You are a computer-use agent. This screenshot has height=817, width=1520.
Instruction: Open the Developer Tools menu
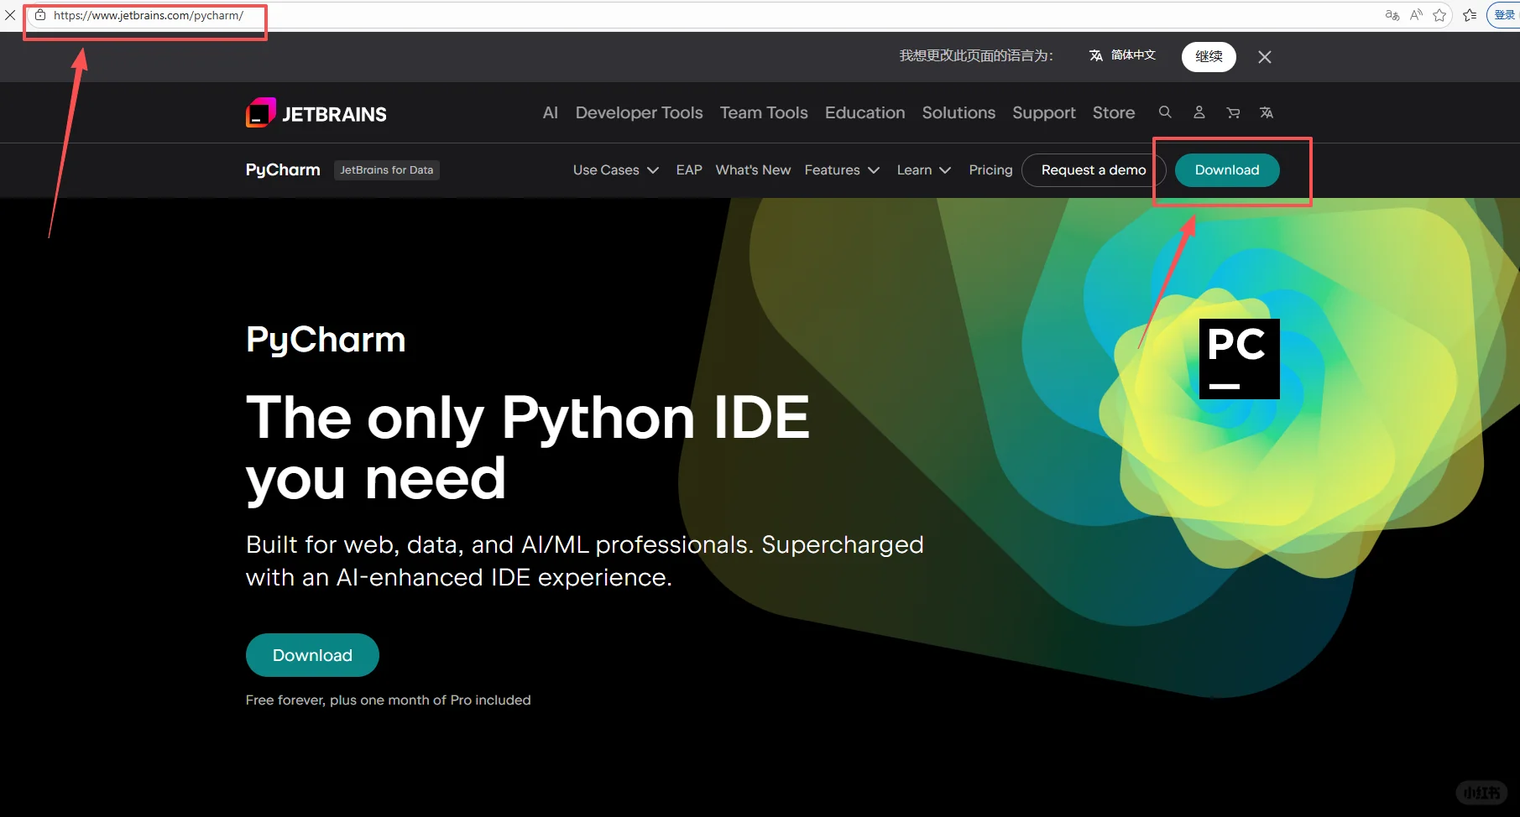tap(640, 112)
